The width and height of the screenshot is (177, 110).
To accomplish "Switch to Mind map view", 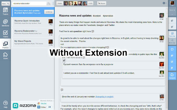I will (172, 41).
